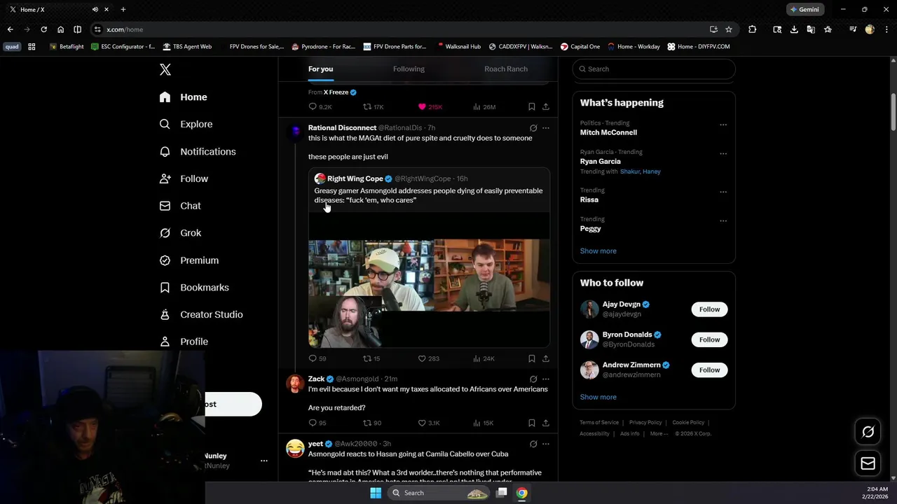Open more options on Zack's post
The height and width of the screenshot is (504, 897).
click(546, 379)
